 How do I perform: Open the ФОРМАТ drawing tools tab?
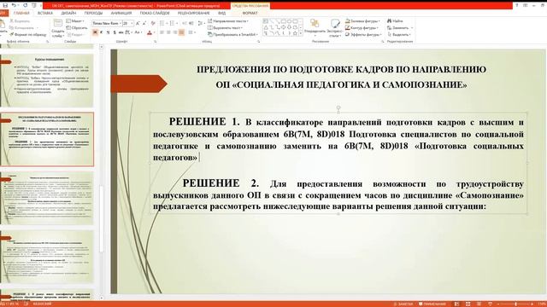(x=250, y=14)
